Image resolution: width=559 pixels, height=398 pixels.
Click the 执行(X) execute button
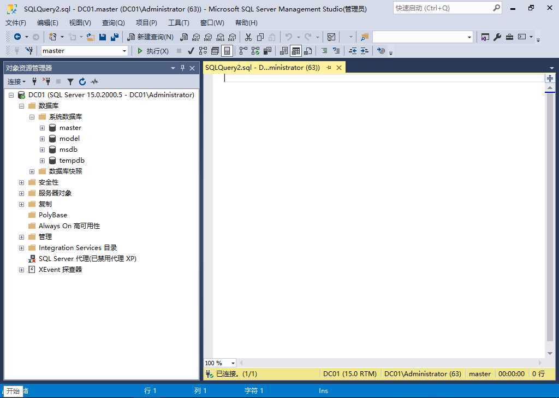point(153,51)
